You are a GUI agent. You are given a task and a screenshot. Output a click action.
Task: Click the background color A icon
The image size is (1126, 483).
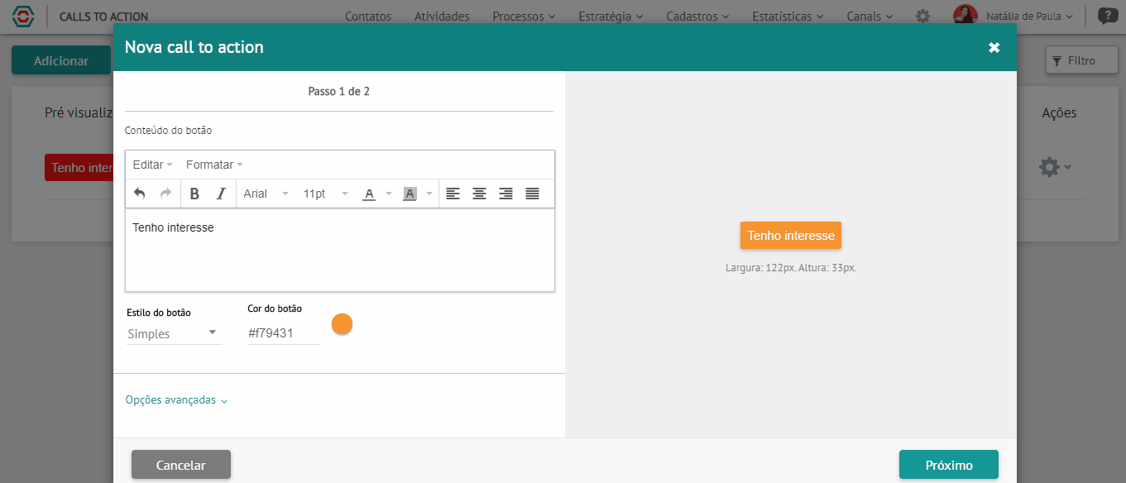[x=410, y=194]
